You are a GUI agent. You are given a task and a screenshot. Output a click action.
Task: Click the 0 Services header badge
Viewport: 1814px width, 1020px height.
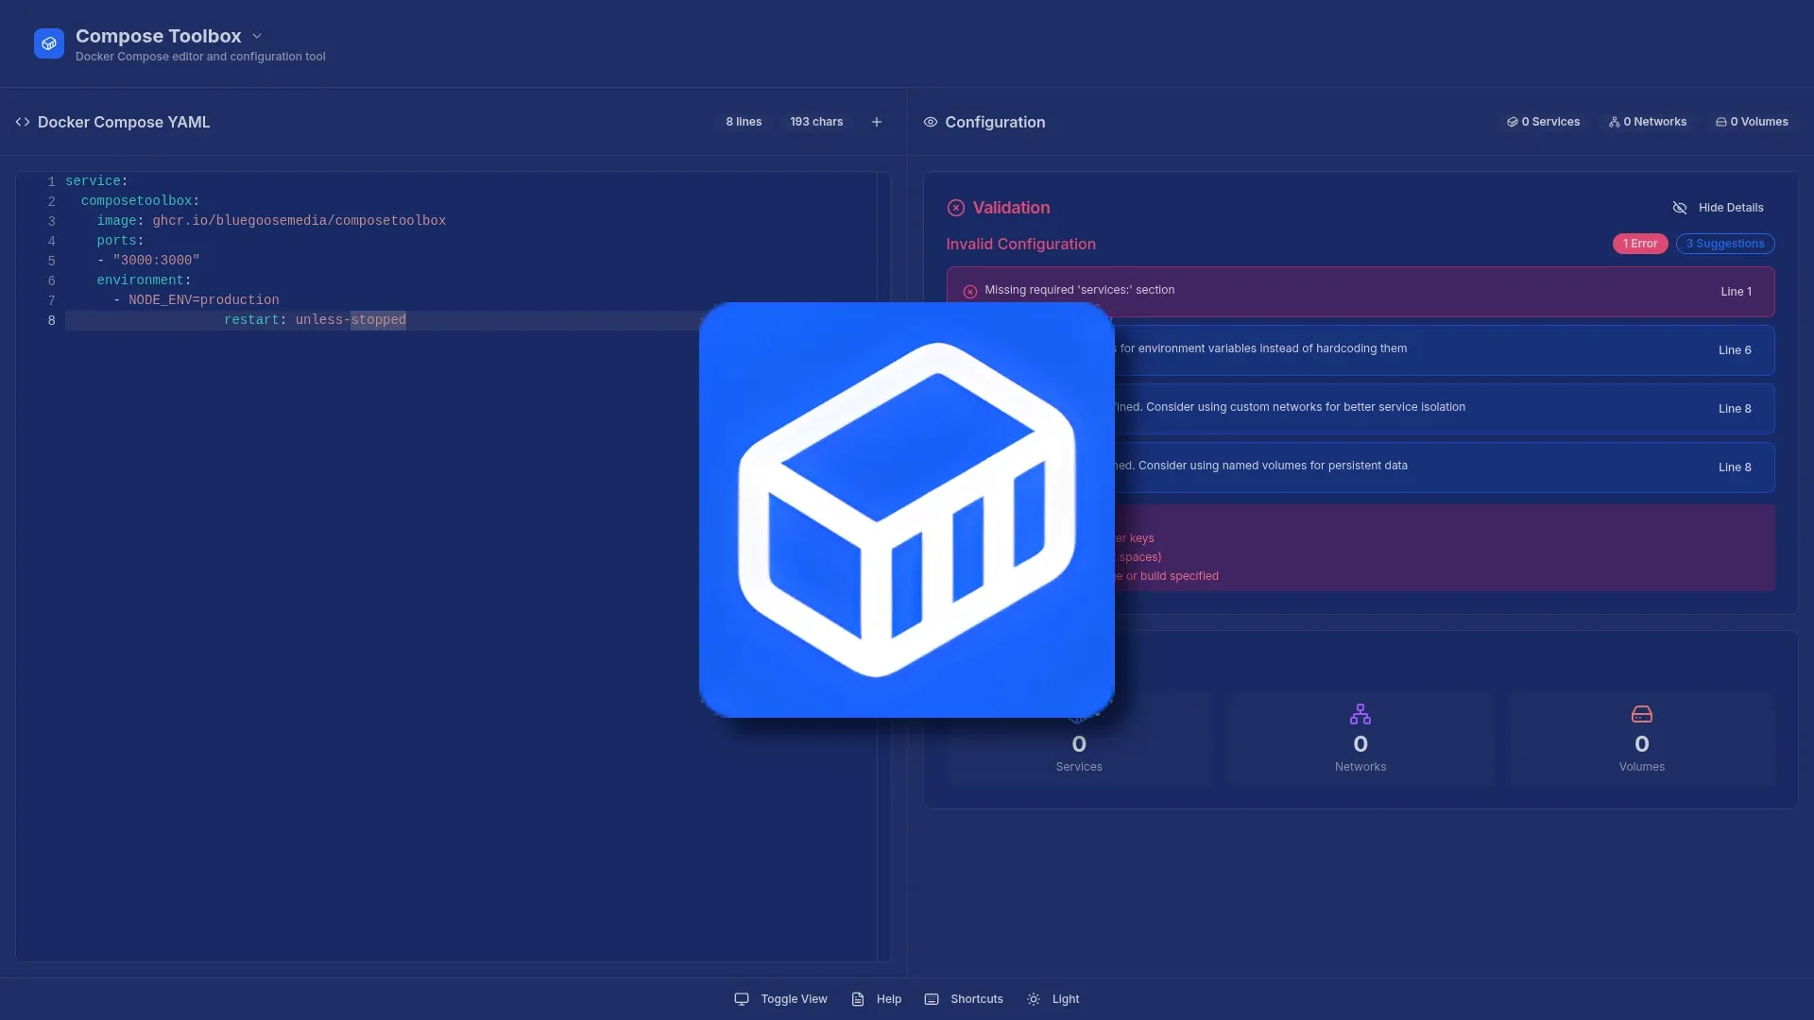[1543, 122]
